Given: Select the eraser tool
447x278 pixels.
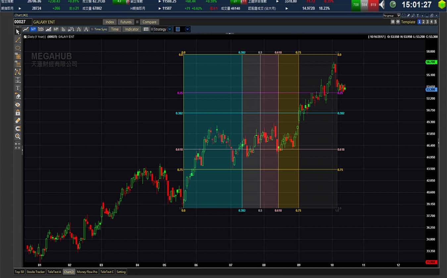Looking at the screenshot, I should tap(18, 96).
